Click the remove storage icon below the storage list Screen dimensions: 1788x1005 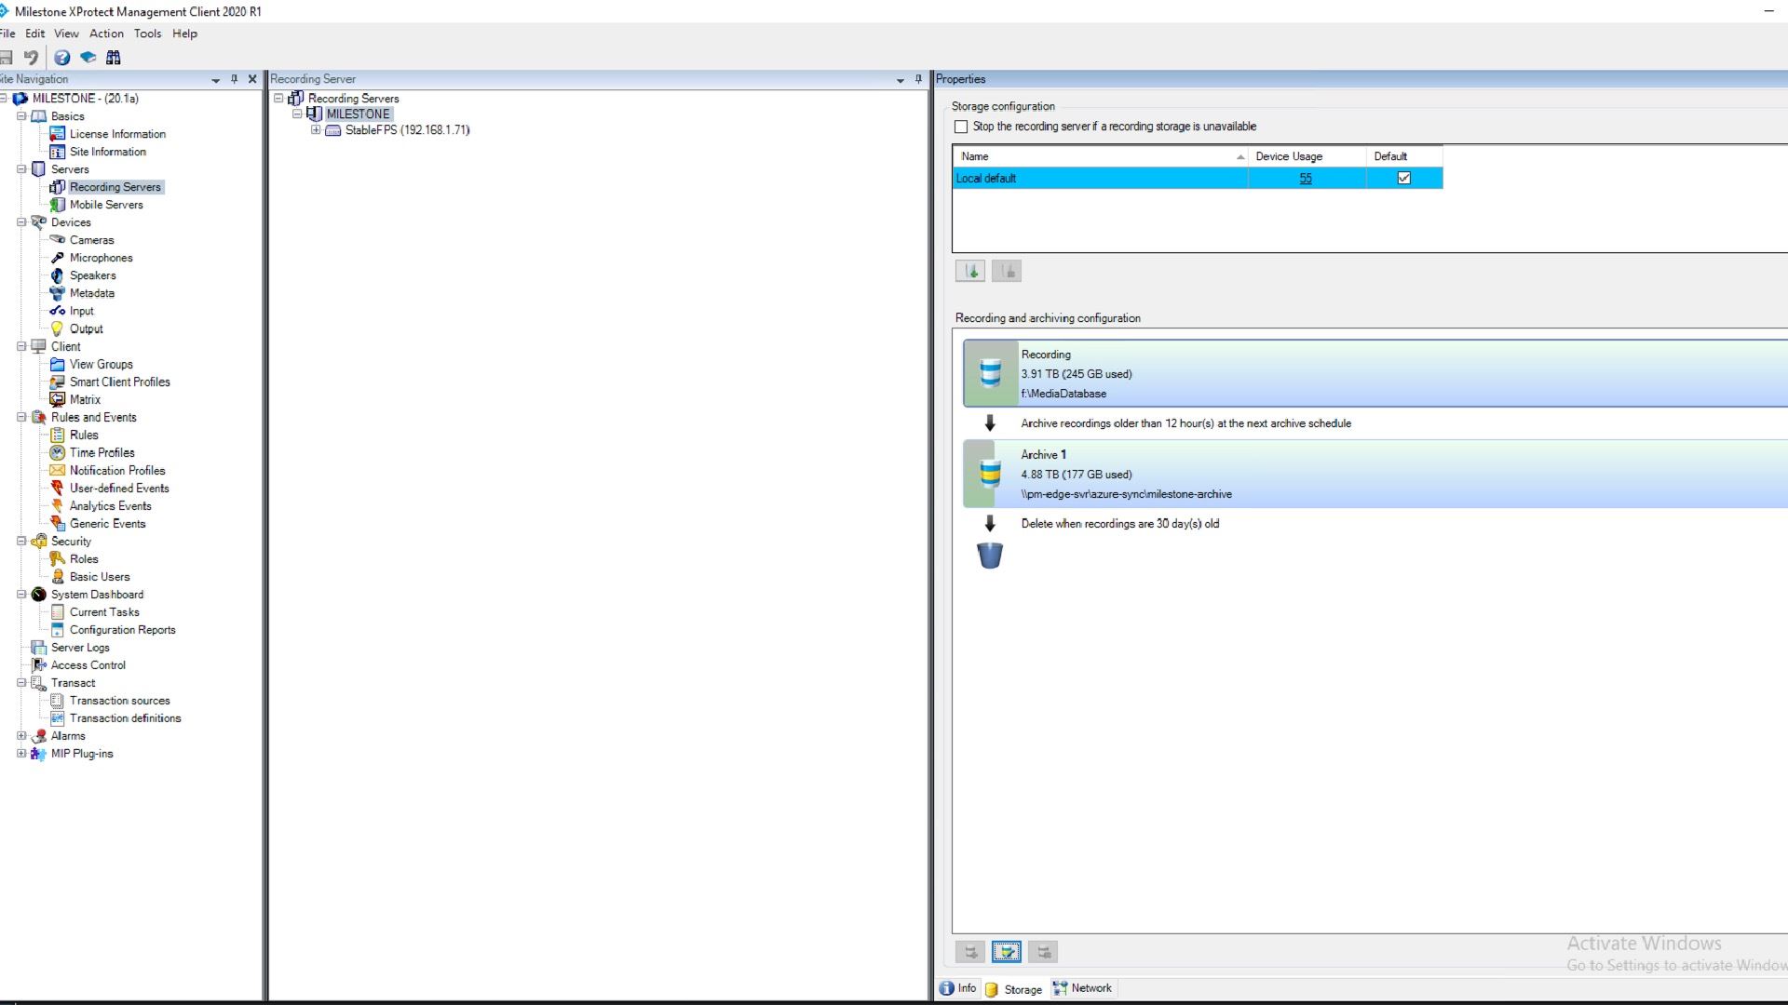click(x=1007, y=271)
